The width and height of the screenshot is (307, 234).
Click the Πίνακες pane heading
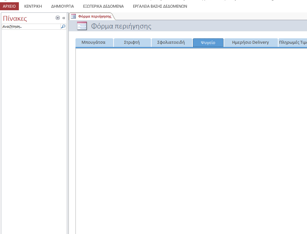tap(15, 19)
